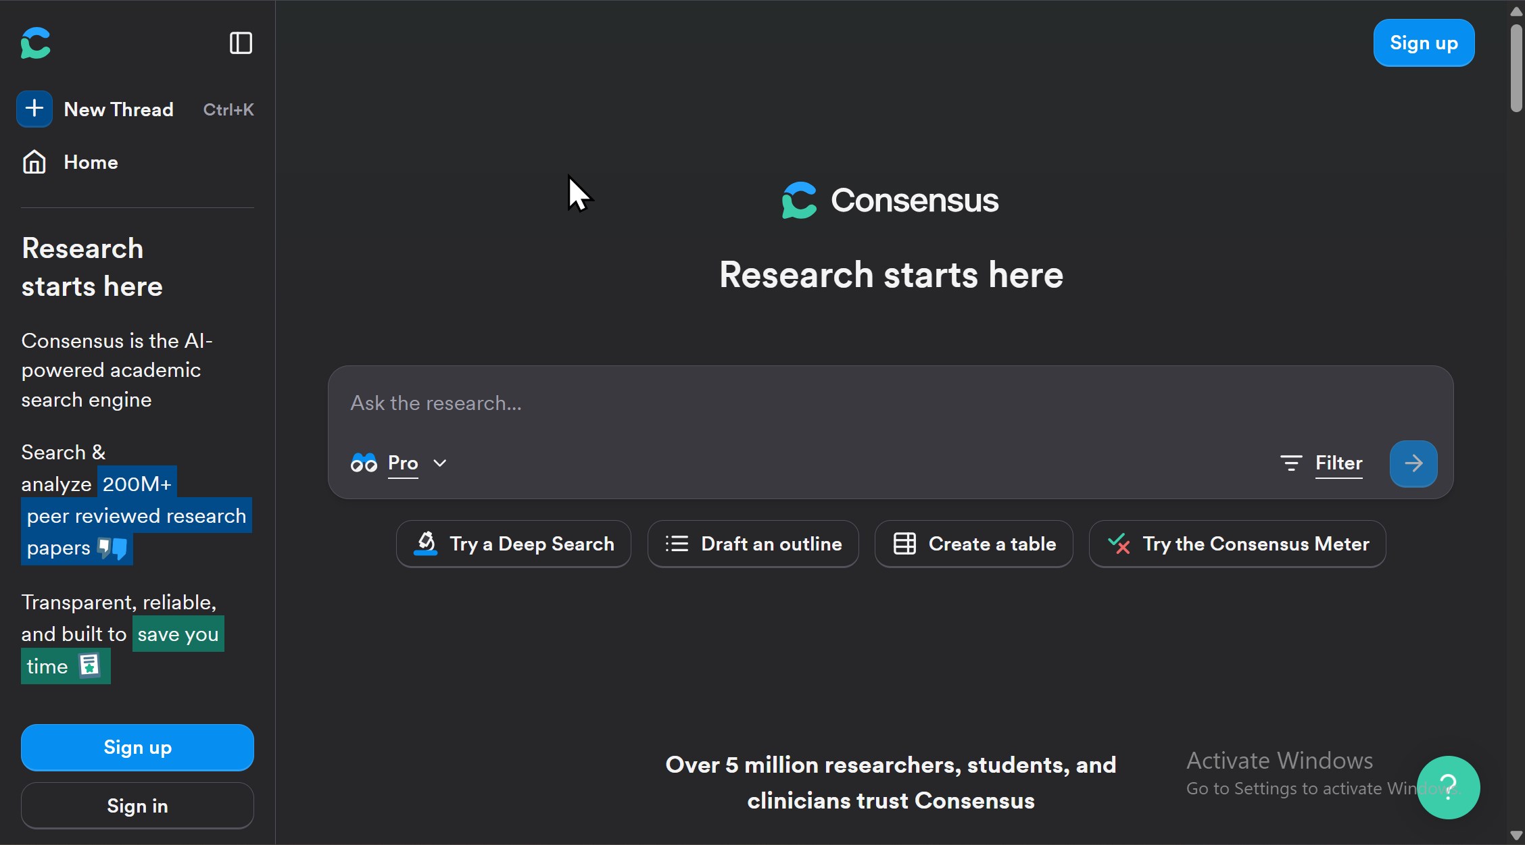The image size is (1525, 845).
Task: Click the Sign in button
Action: 137,806
